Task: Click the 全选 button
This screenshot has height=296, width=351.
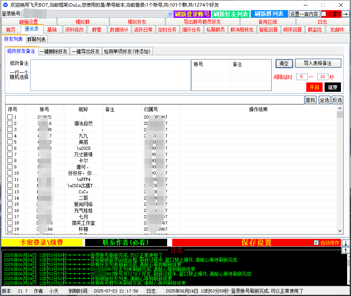Action: coord(324,100)
